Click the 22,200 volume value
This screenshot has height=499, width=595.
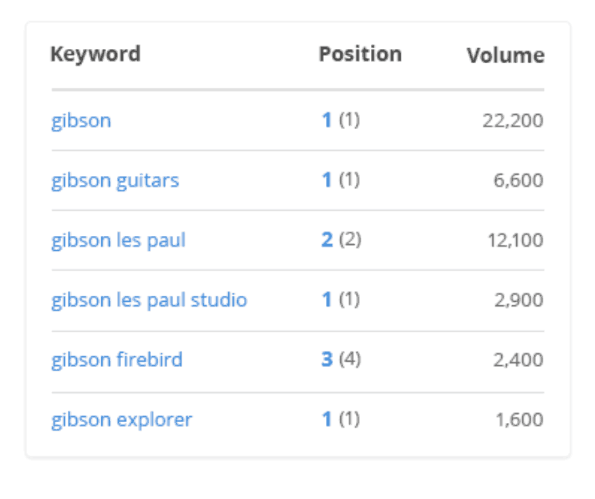(513, 121)
